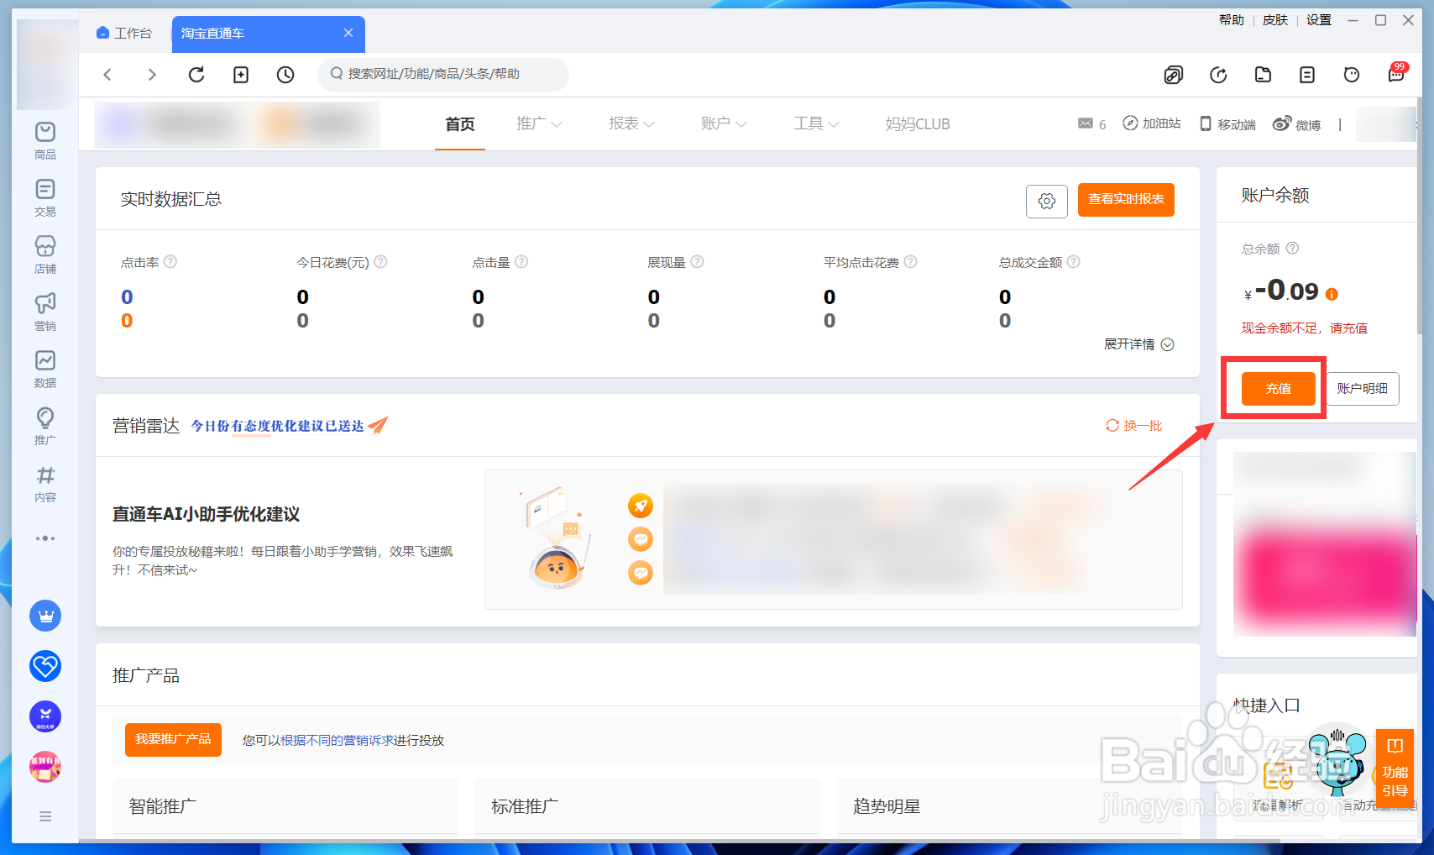This screenshot has width=1434, height=855.
Task: Click the orange 充值 button
Action: point(1279,389)
